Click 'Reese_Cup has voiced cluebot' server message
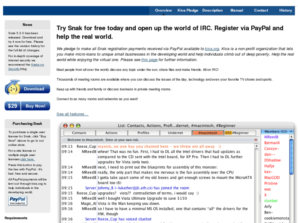This screenshot has width=298, height=223. (125, 219)
